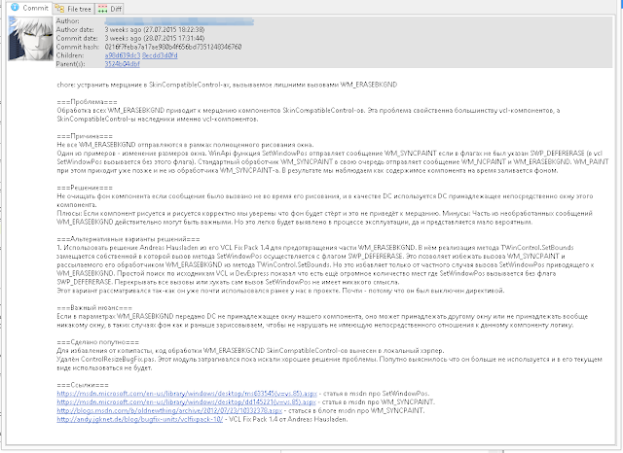Open child commit a98d639dc3
This screenshot has width=623, height=453.
coord(123,55)
